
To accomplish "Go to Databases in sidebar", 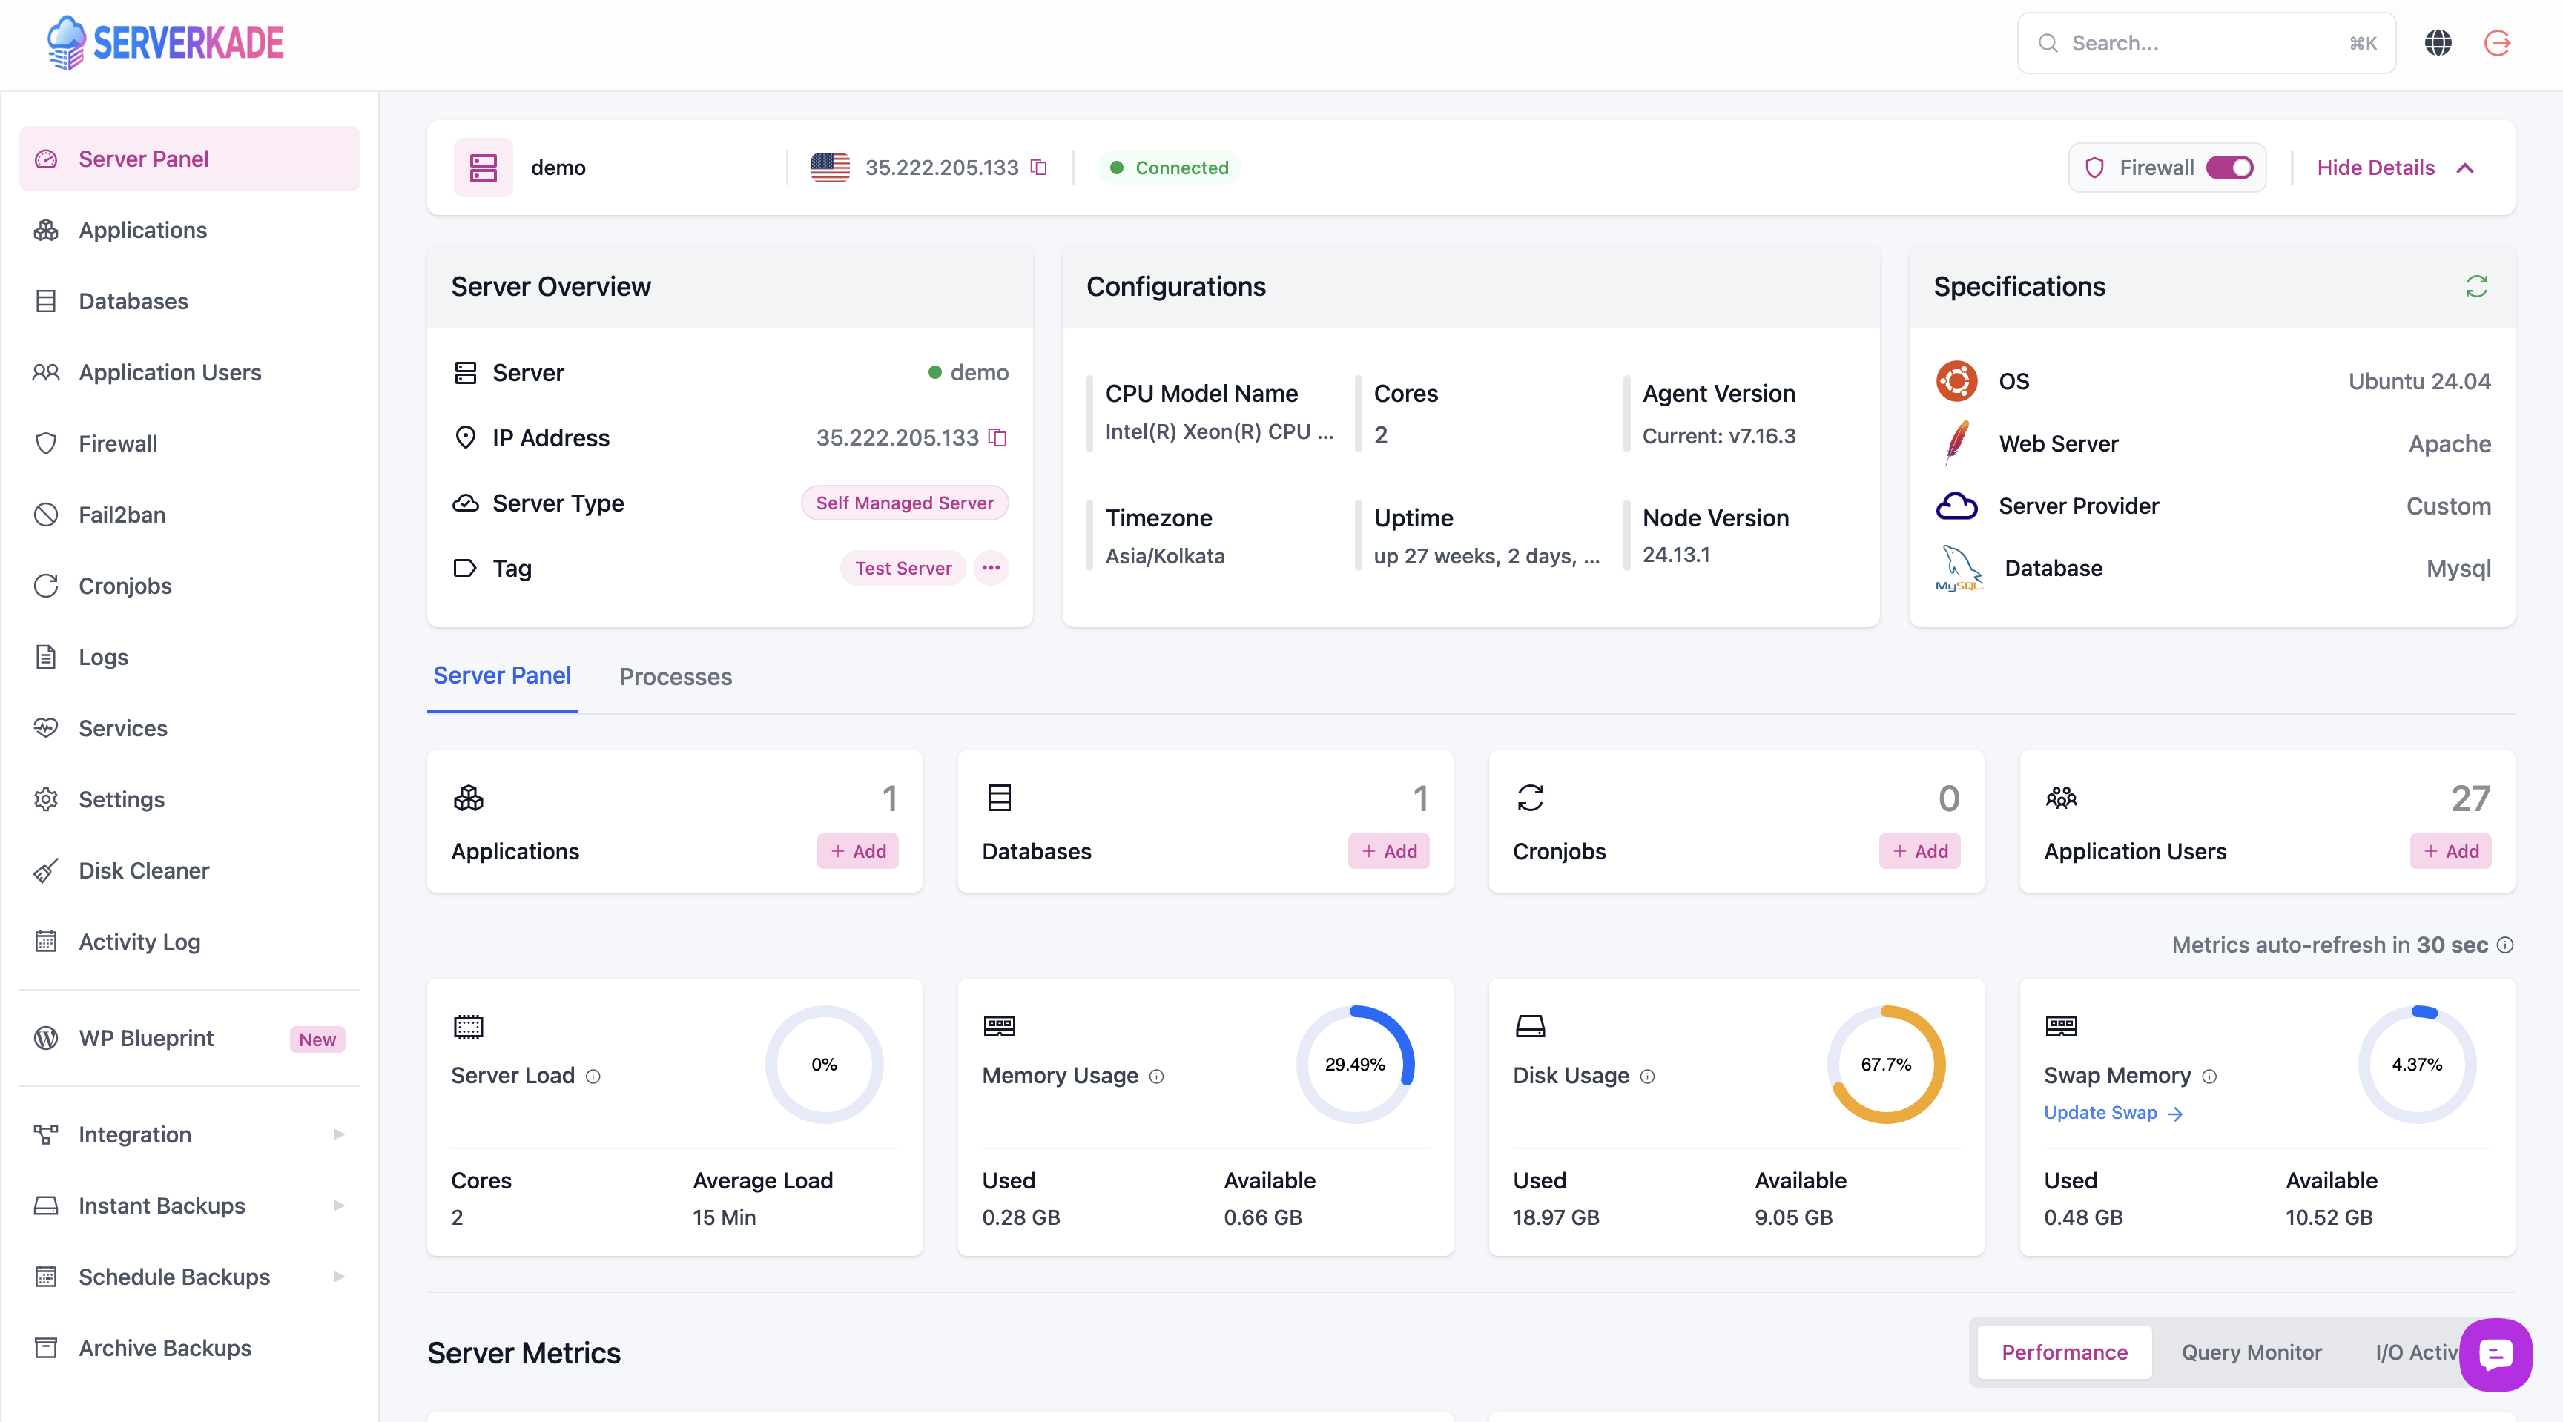I will 189,300.
